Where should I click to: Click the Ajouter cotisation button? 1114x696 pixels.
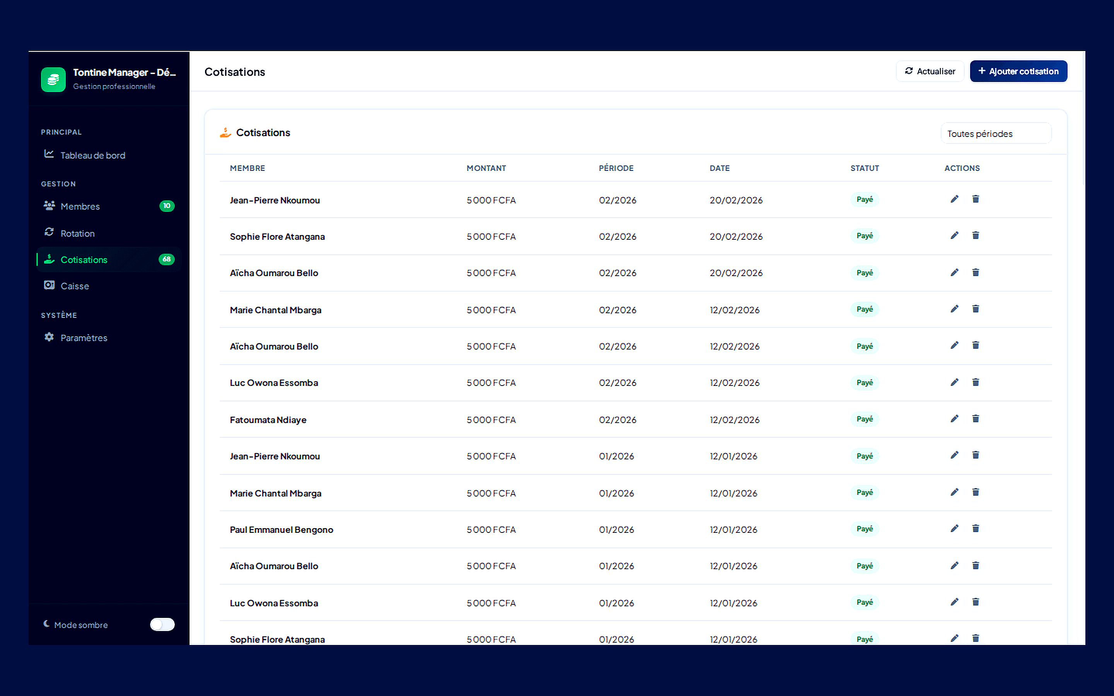[1018, 71]
